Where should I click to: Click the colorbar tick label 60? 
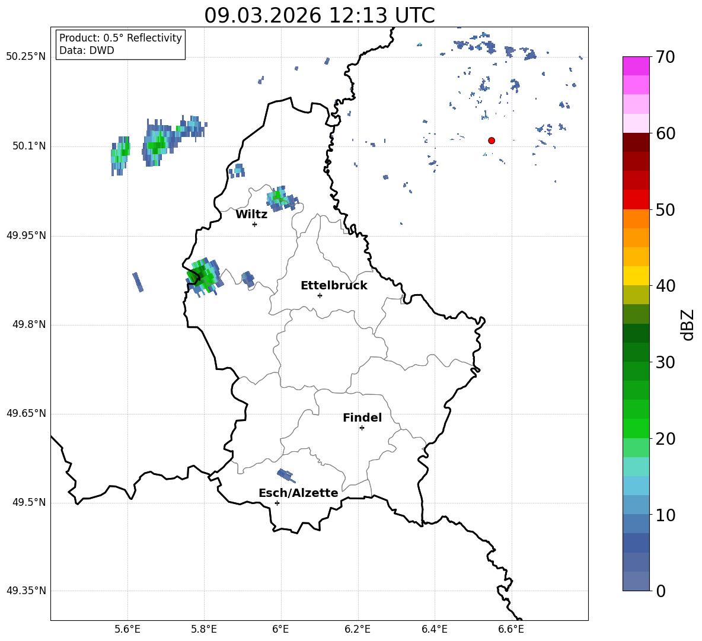click(665, 133)
